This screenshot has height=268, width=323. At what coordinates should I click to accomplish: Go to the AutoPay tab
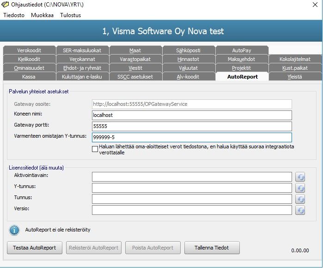pyautogui.click(x=242, y=50)
